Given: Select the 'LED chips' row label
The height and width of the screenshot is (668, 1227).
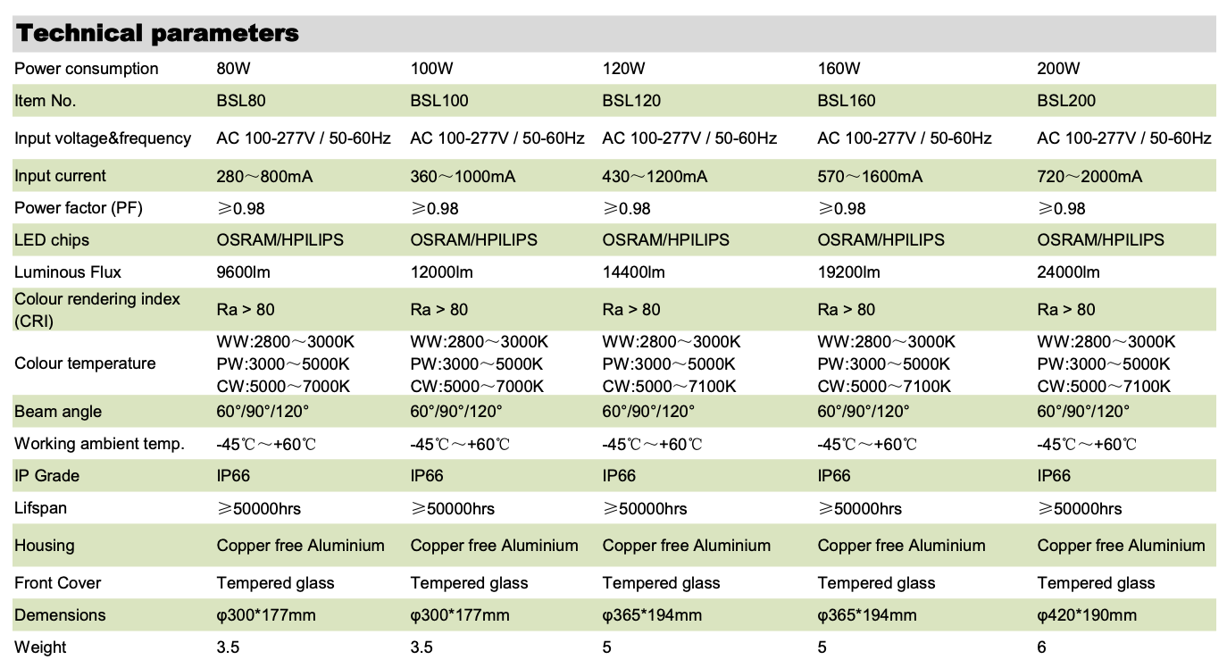Looking at the screenshot, I should click(52, 240).
